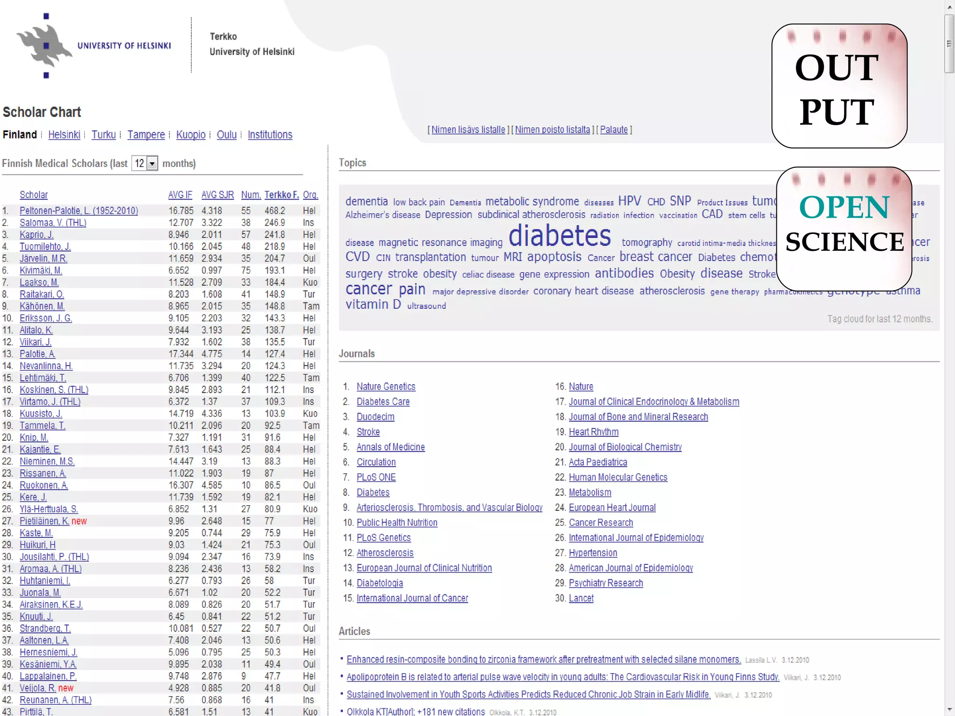Open the Lancet journal link

click(581, 598)
